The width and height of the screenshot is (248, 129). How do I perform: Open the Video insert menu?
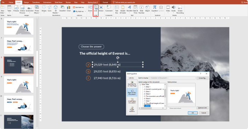pos(168,9)
